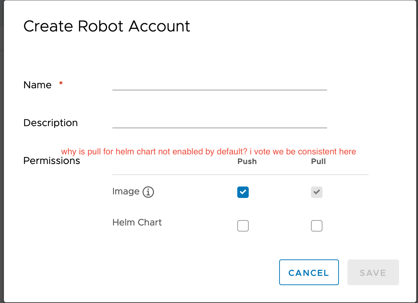
Task: Click inside the Description text field
Action: pos(219,123)
